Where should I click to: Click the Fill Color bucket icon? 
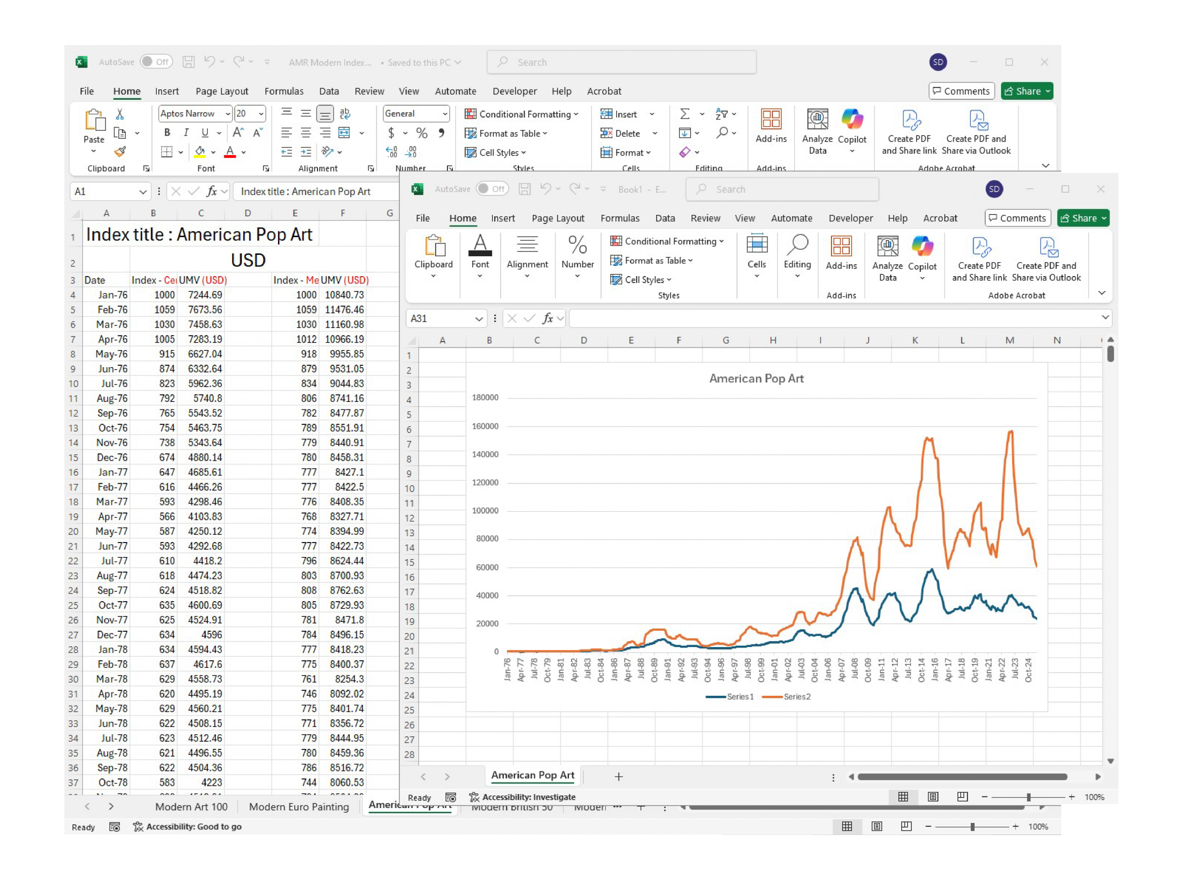[200, 152]
